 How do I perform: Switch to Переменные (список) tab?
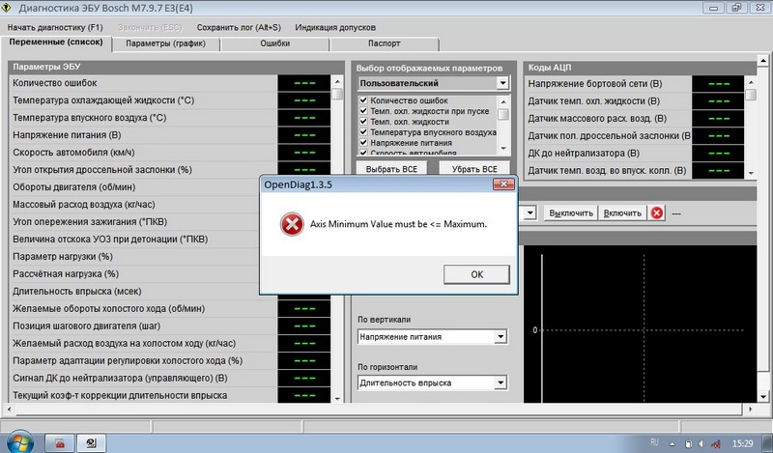[x=56, y=42]
